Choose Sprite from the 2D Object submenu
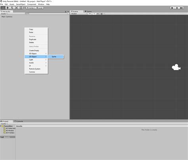Screen dimensions: 188x160 click(x=56, y=57)
